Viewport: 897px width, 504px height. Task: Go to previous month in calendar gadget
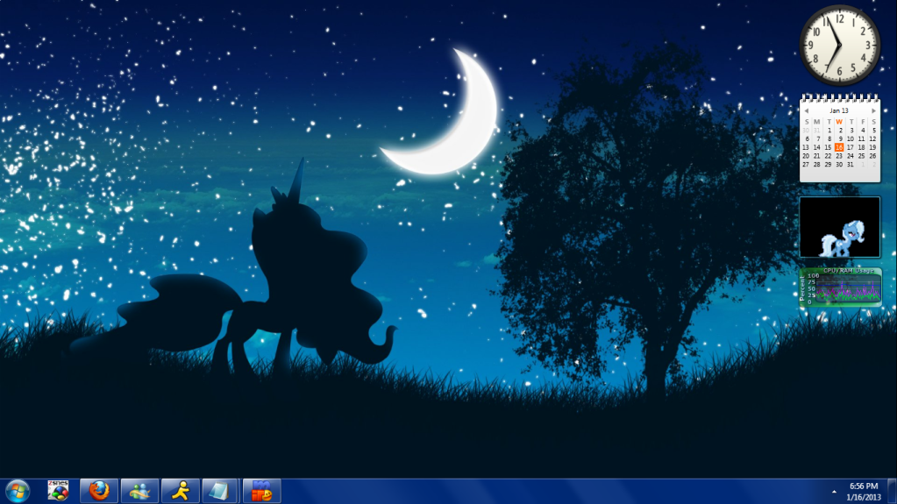[x=806, y=111]
